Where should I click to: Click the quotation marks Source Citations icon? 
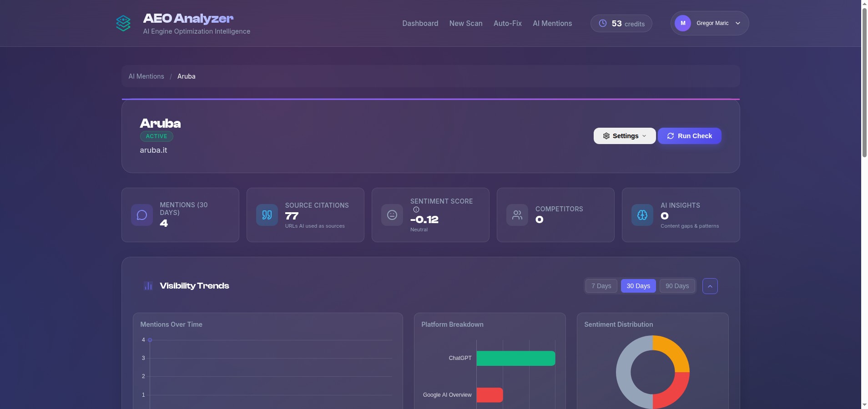tap(267, 215)
